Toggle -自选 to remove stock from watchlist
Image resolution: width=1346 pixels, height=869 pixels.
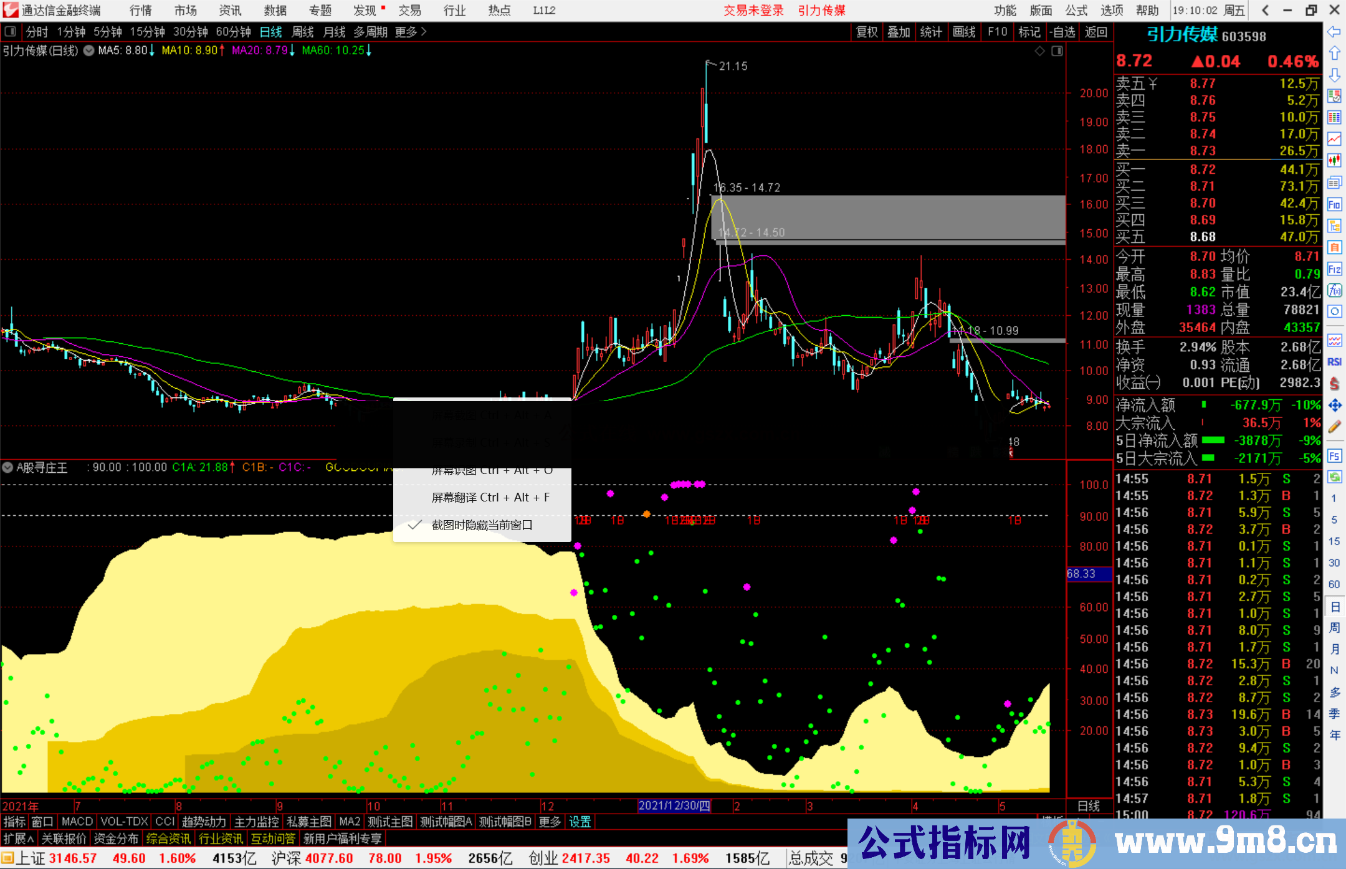(1063, 32)
